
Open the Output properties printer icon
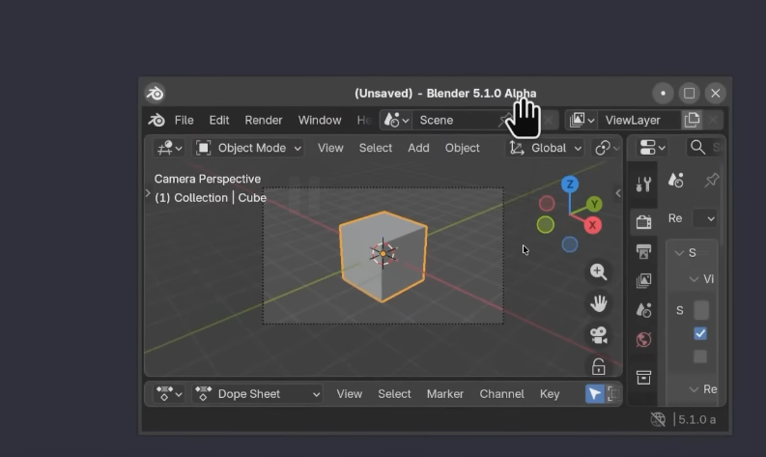coord(644,252)
